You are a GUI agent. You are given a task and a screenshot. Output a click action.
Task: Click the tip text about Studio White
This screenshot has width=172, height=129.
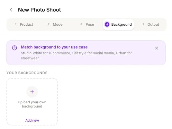click(76, 56)
